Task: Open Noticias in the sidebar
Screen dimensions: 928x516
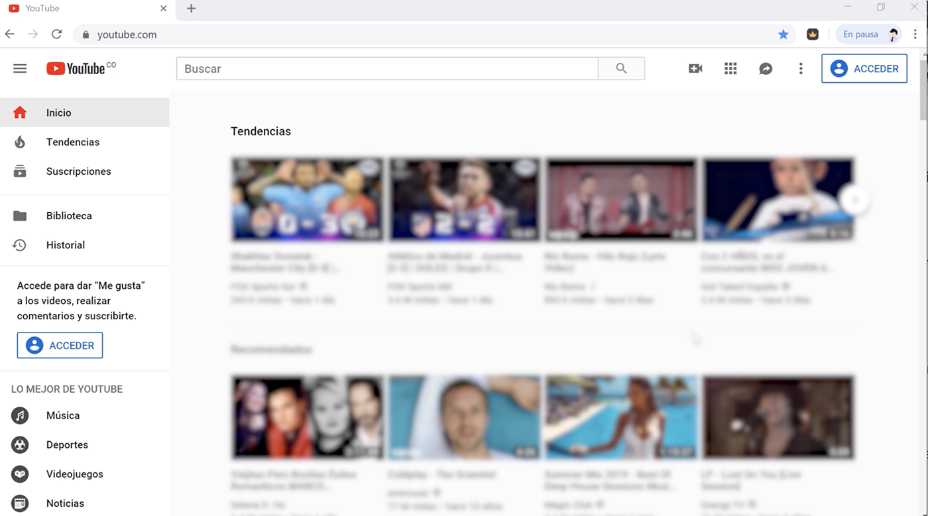Action: click(85, 503)
